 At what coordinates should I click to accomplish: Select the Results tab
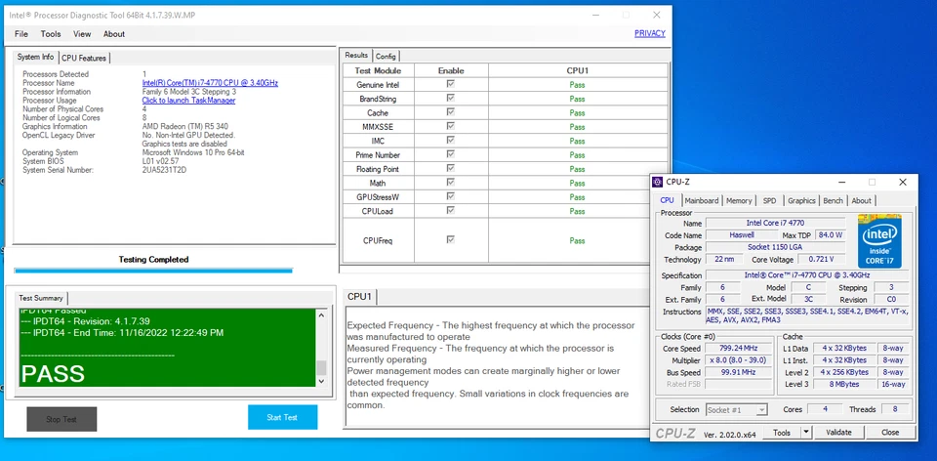[357, 55]
